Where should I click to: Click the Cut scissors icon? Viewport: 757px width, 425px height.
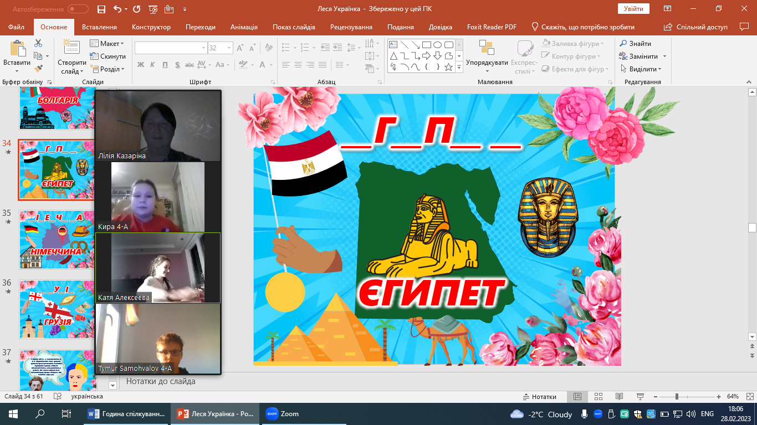(x=38, y=43)
